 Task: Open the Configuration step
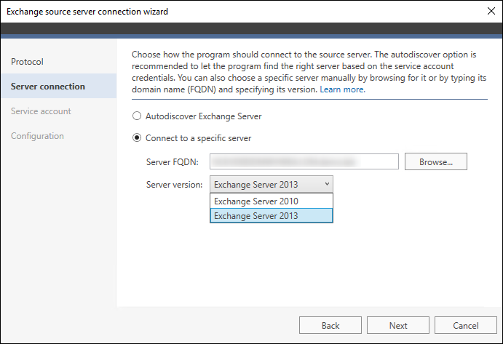pyautogui.click(x=59, y=136)
